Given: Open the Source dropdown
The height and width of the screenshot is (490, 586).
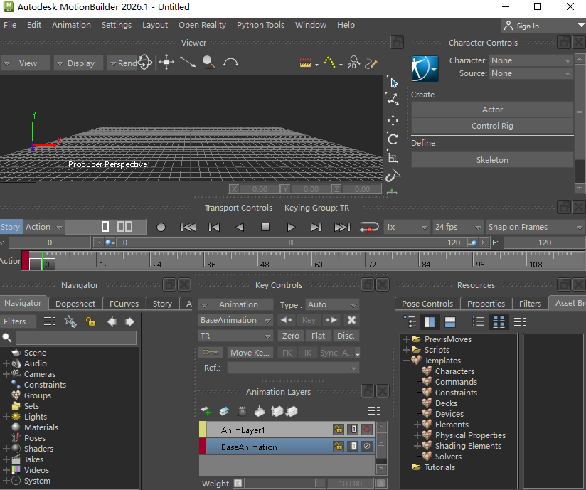Looking at the screenshot, I should click(531, 74).
